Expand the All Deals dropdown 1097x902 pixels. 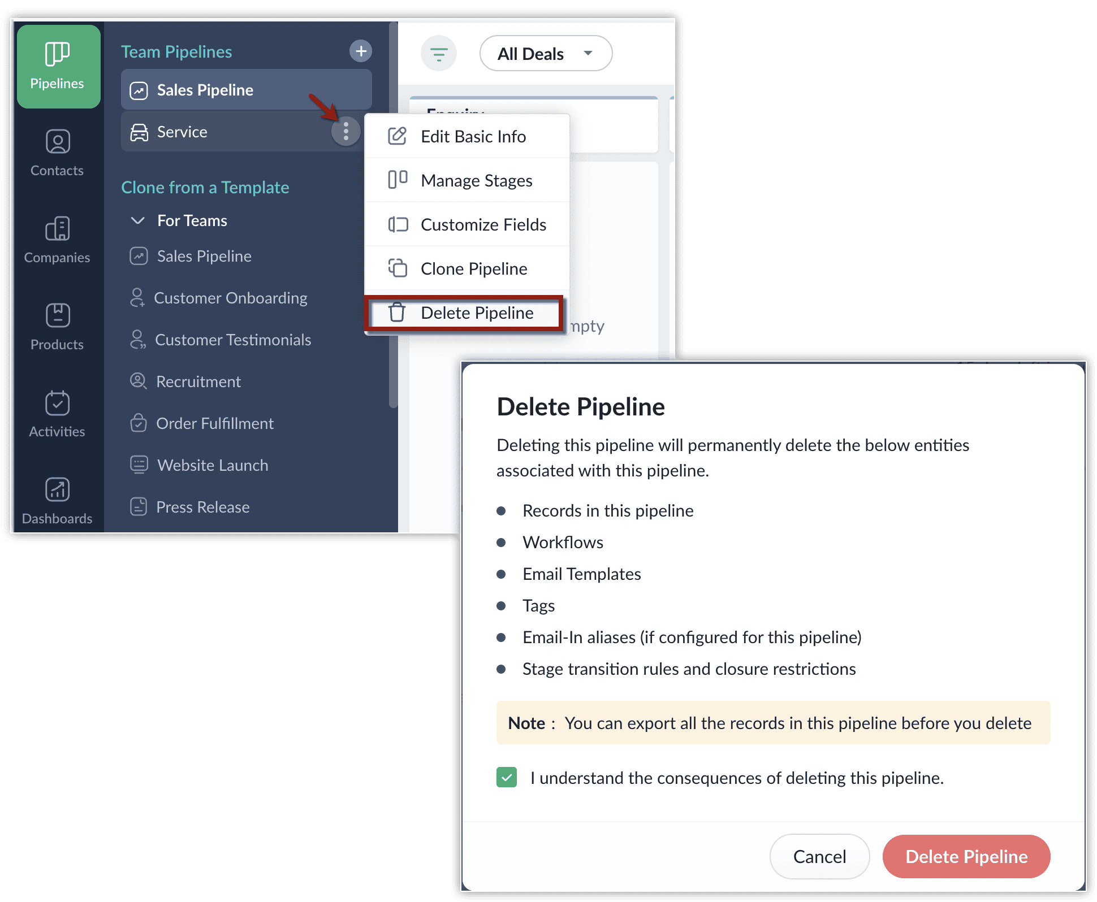click(546, 54)
